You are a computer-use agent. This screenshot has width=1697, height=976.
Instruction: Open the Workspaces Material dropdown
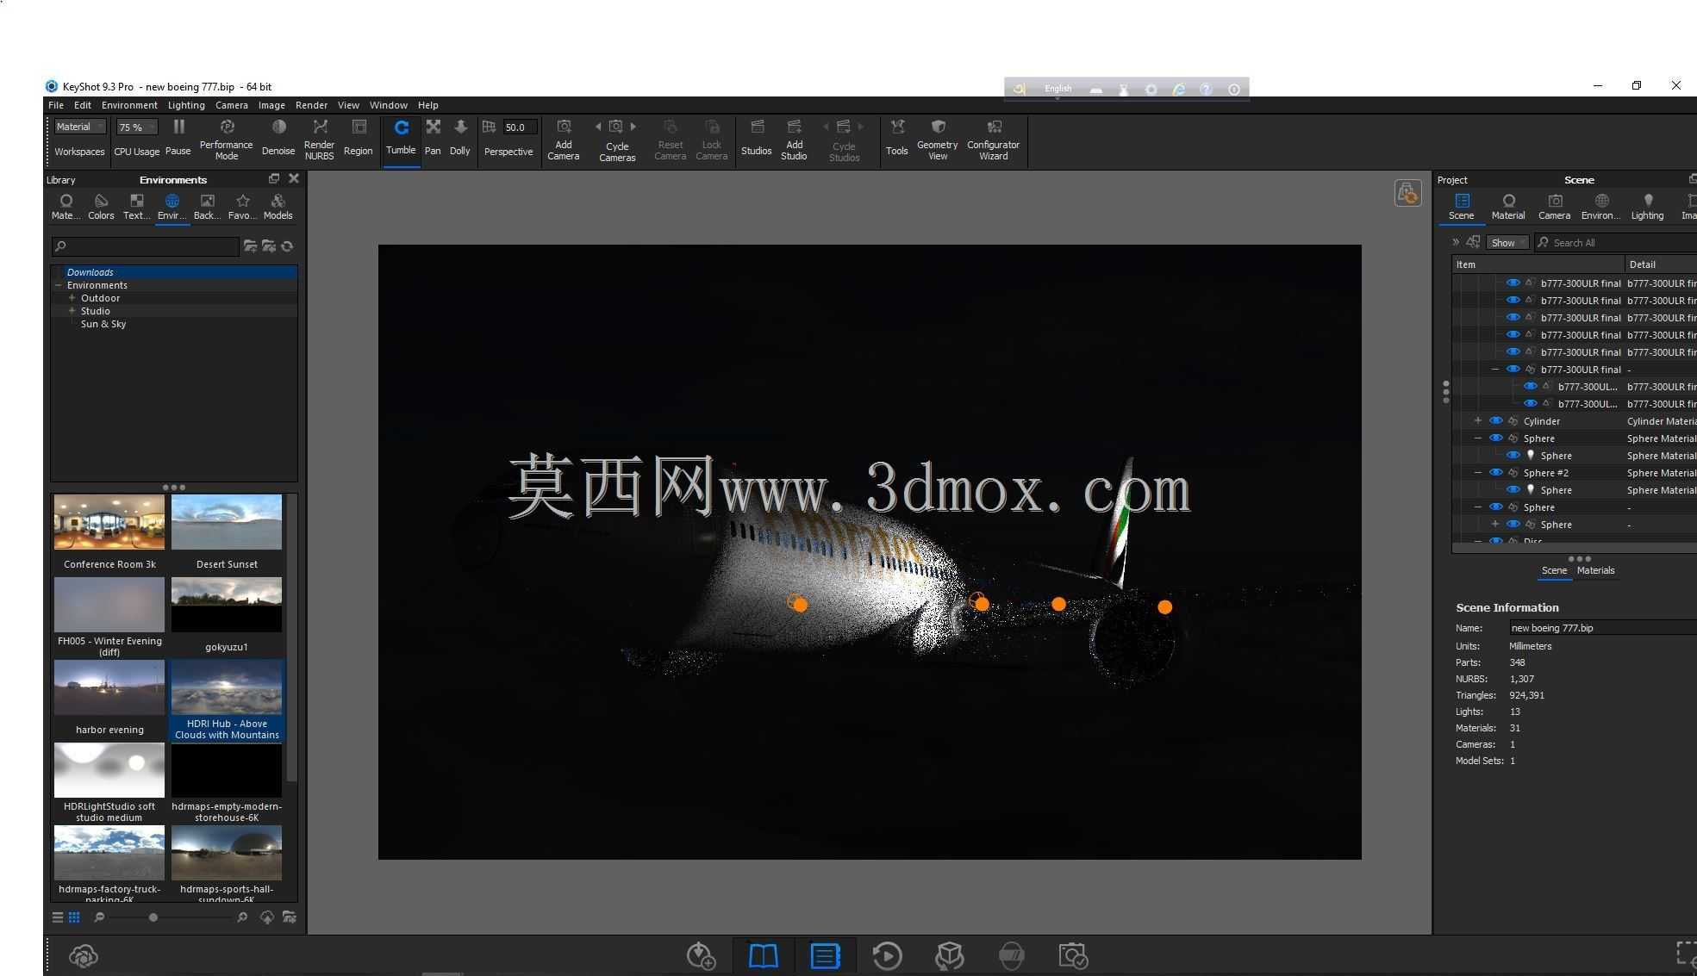[x=79, y=127]
